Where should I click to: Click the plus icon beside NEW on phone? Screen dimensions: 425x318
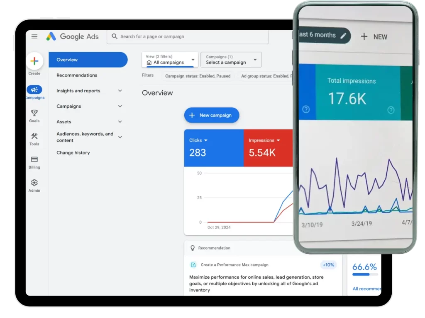pyautogui.click(x=364, y=36)
